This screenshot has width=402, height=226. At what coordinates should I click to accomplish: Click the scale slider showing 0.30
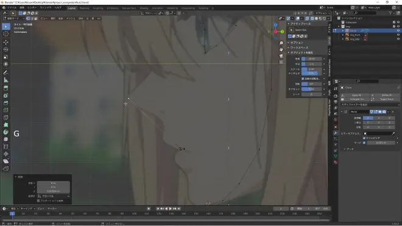coord(311,69)
